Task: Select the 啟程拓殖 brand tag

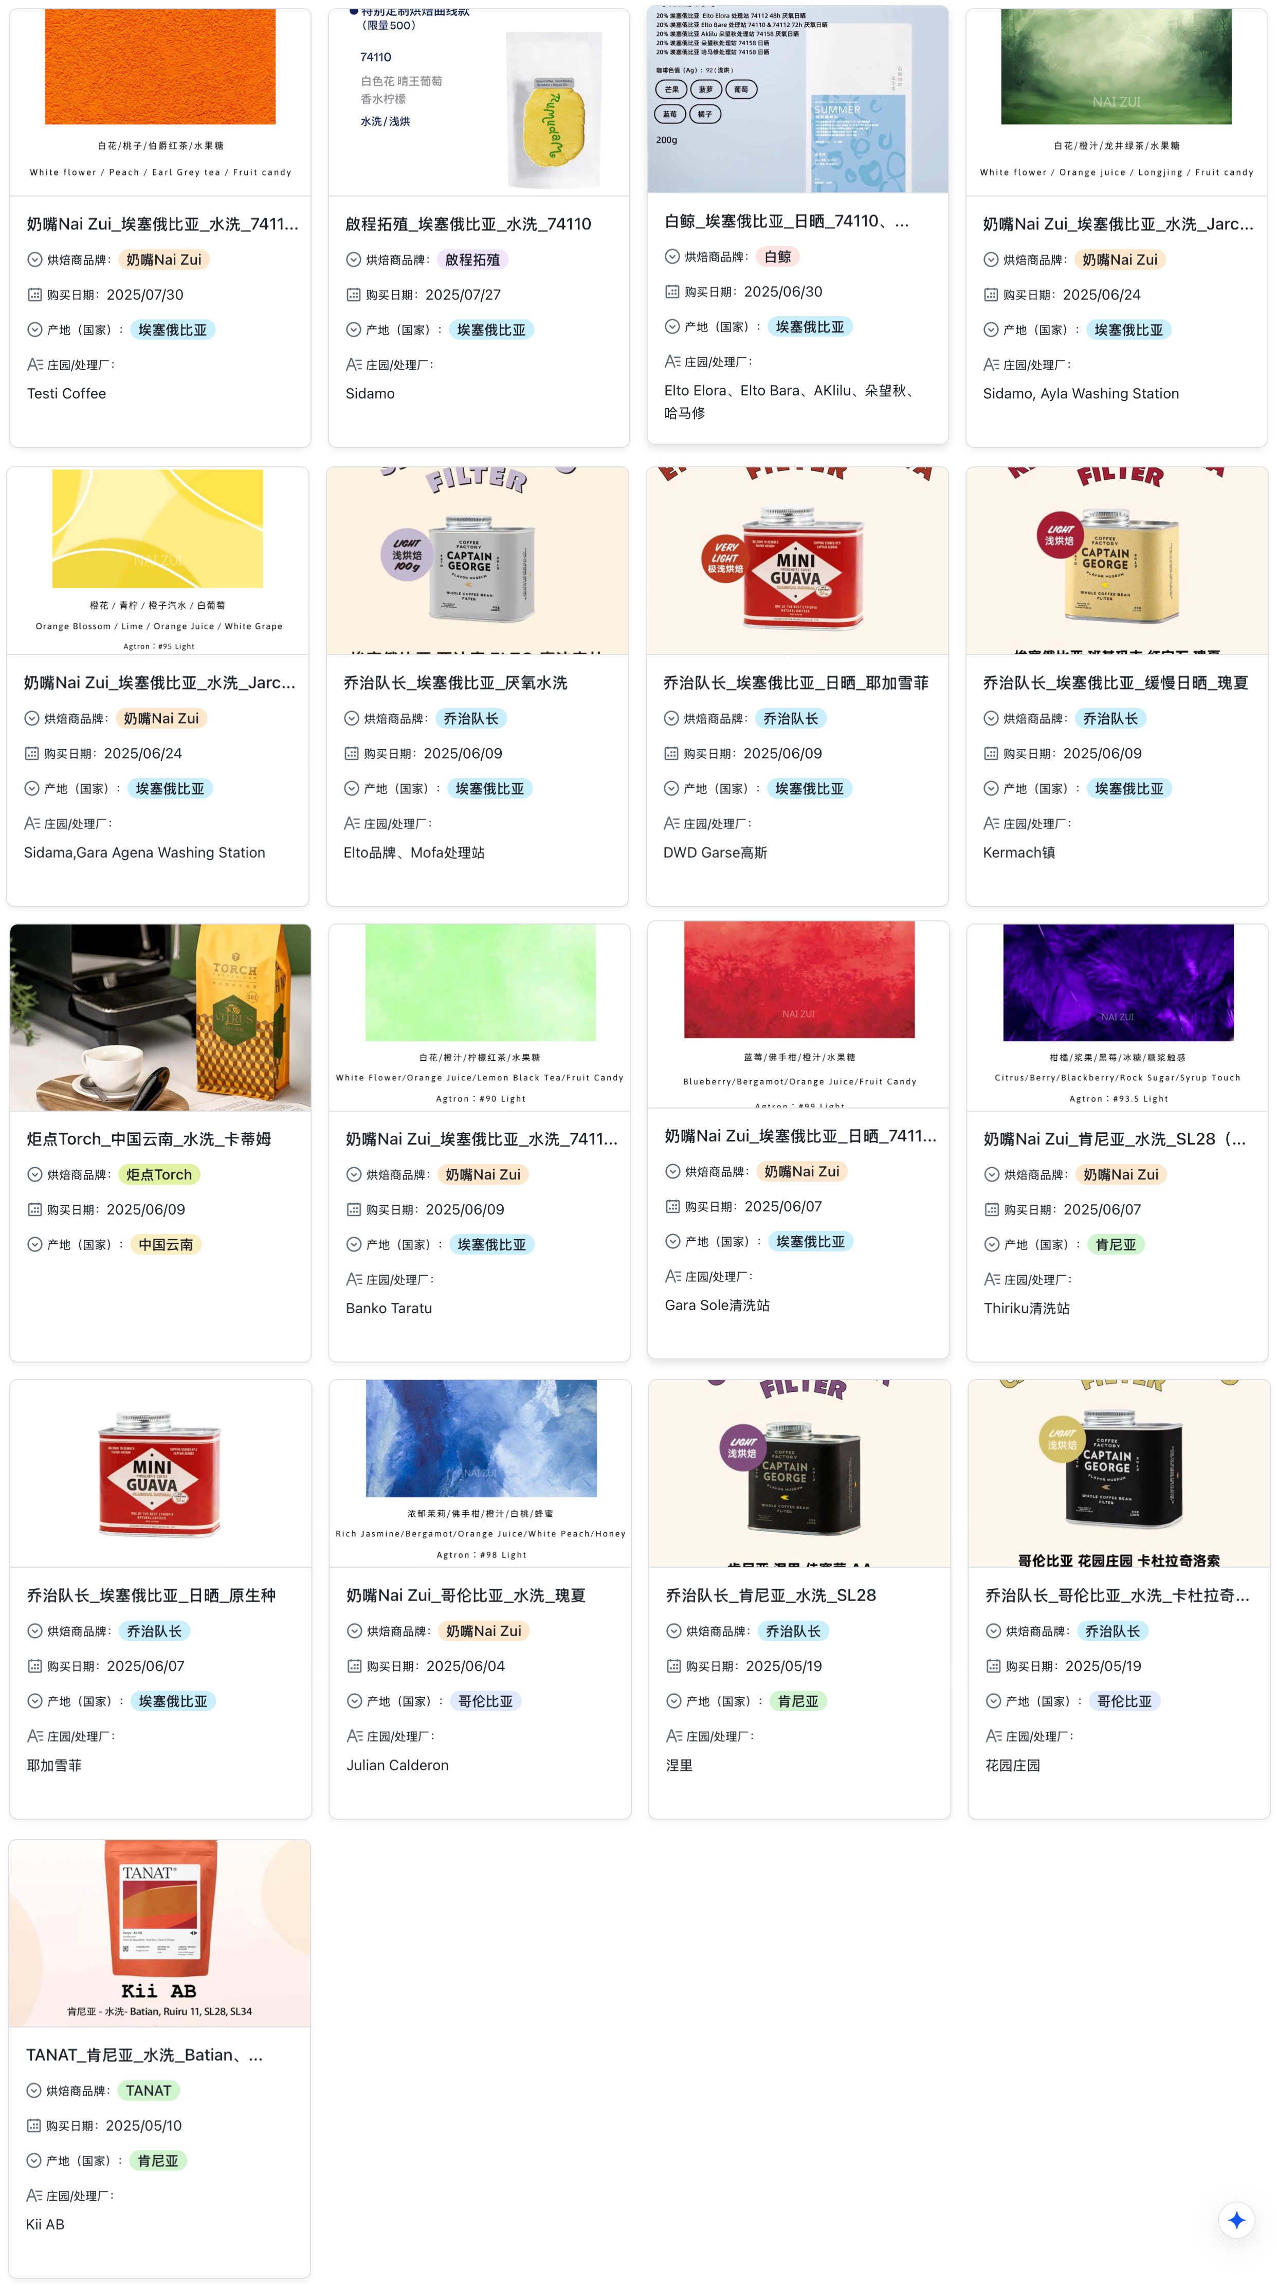Action: [472, 259]
